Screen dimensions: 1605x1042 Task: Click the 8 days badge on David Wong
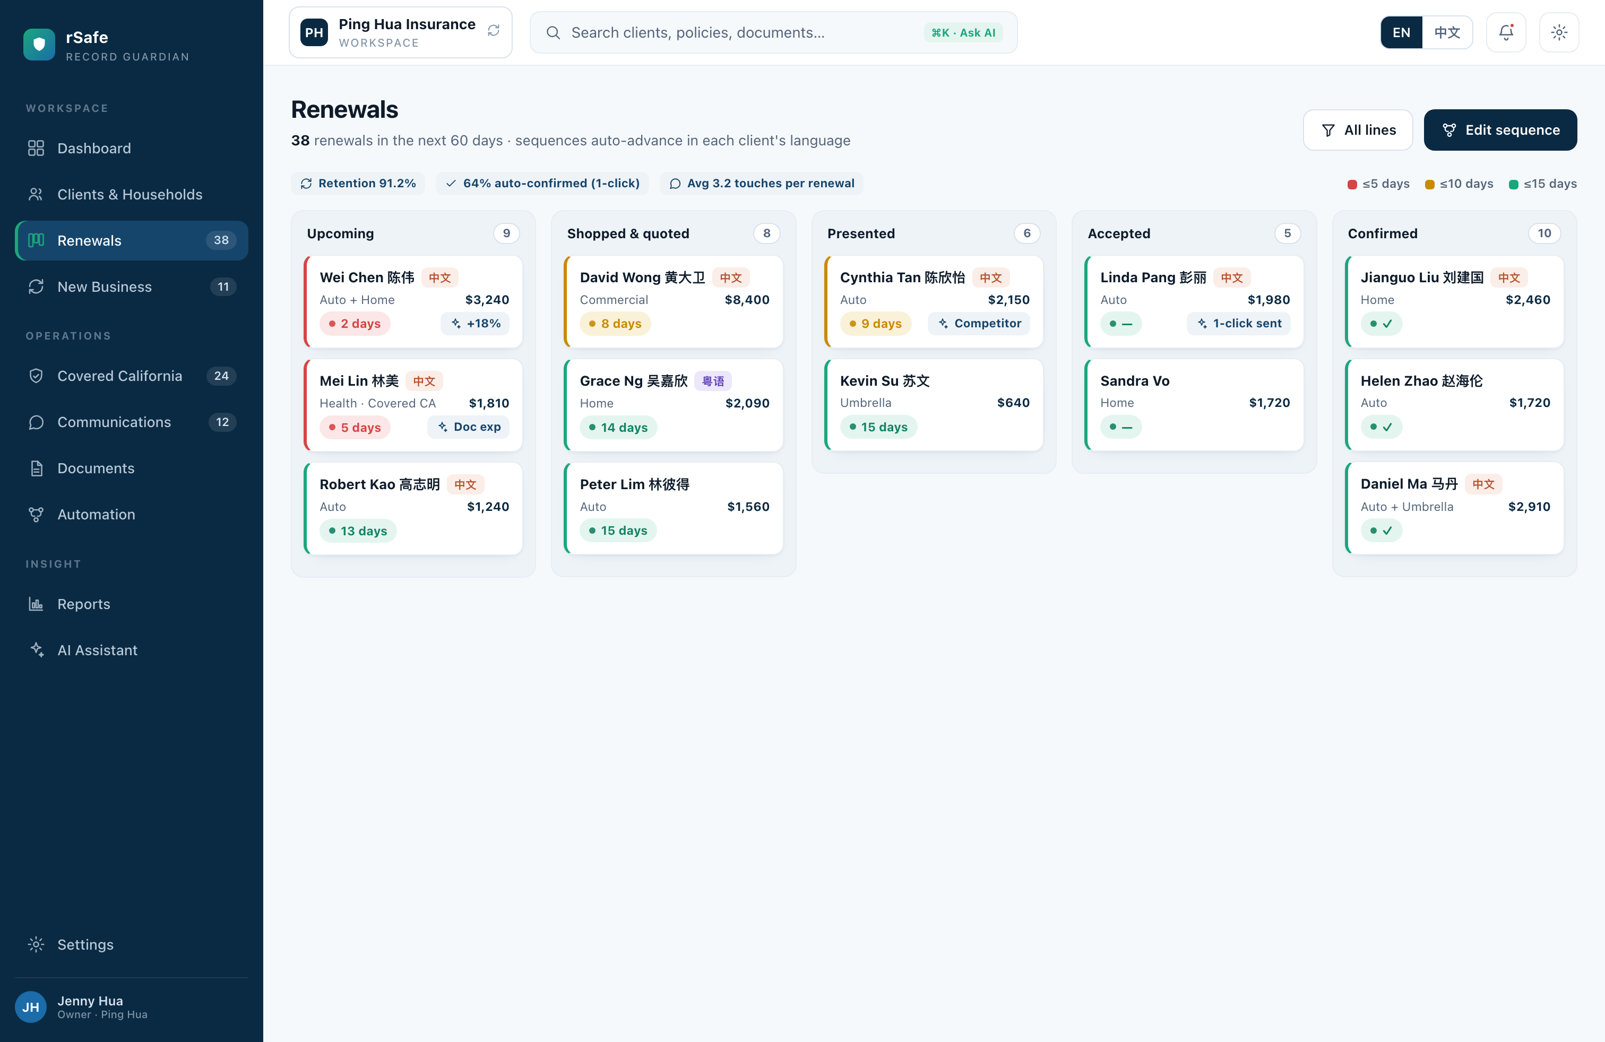615,324
